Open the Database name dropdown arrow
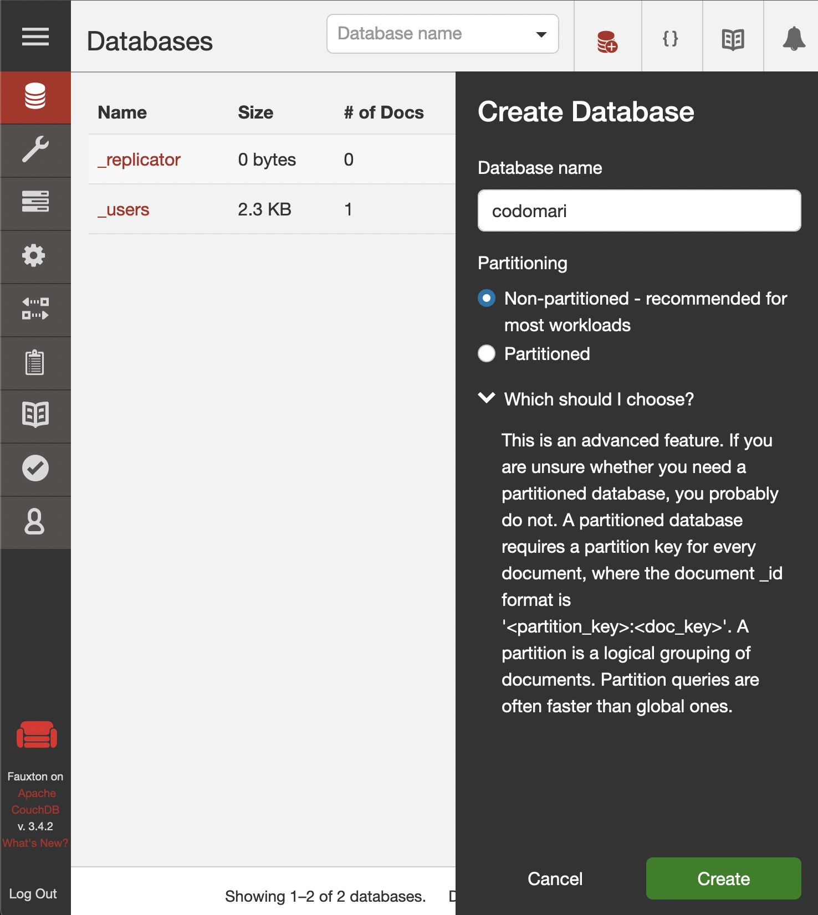 [541, 34]
